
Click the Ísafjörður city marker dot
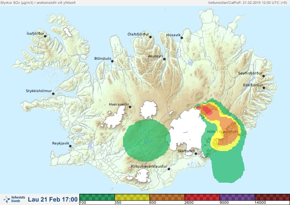pos(45,36)
